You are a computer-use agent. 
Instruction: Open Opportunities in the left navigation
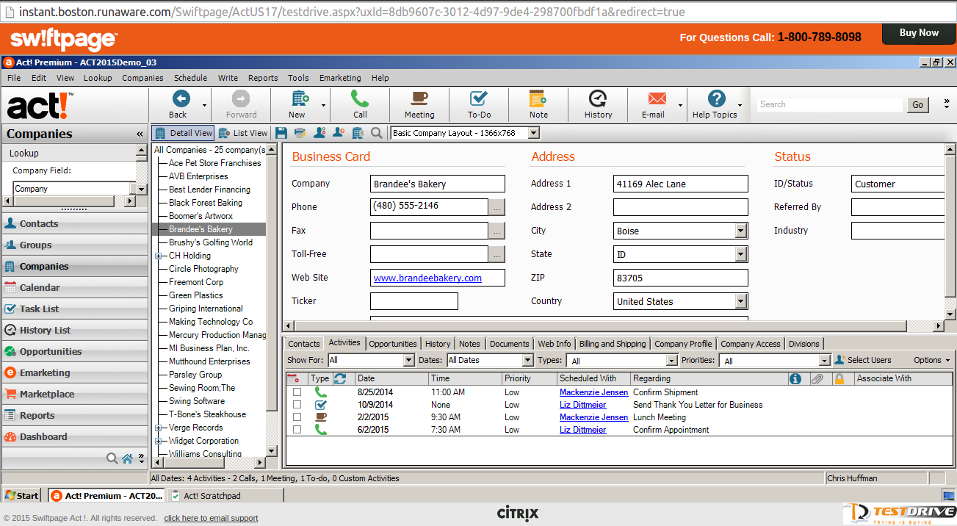point(73,351)
